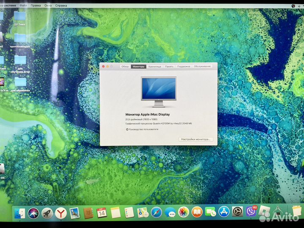Open the Файл menu
The image size is (304, 228).
[23, 5]
